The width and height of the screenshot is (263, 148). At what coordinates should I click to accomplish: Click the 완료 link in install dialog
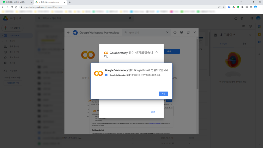[153, 112]
